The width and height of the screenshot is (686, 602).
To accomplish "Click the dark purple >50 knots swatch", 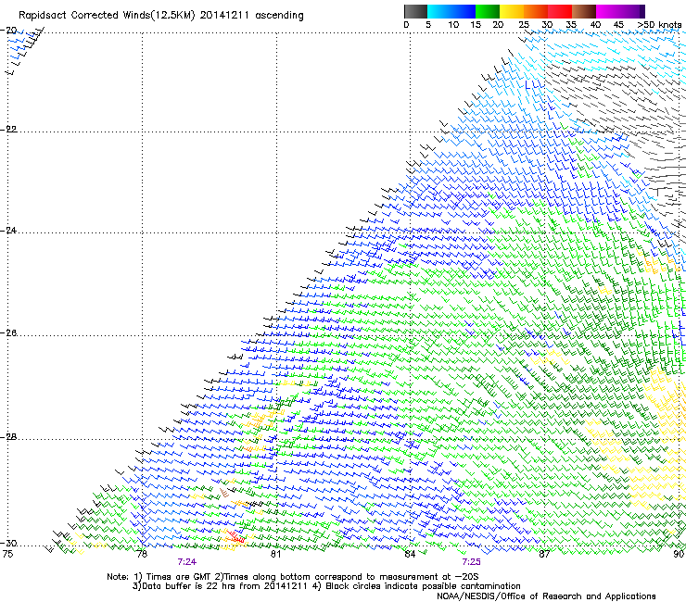I will pos(642,11).
